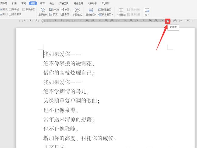
Task: Uncheck the 标尺 ruler checkbox
Action: (x=2, y=9)
